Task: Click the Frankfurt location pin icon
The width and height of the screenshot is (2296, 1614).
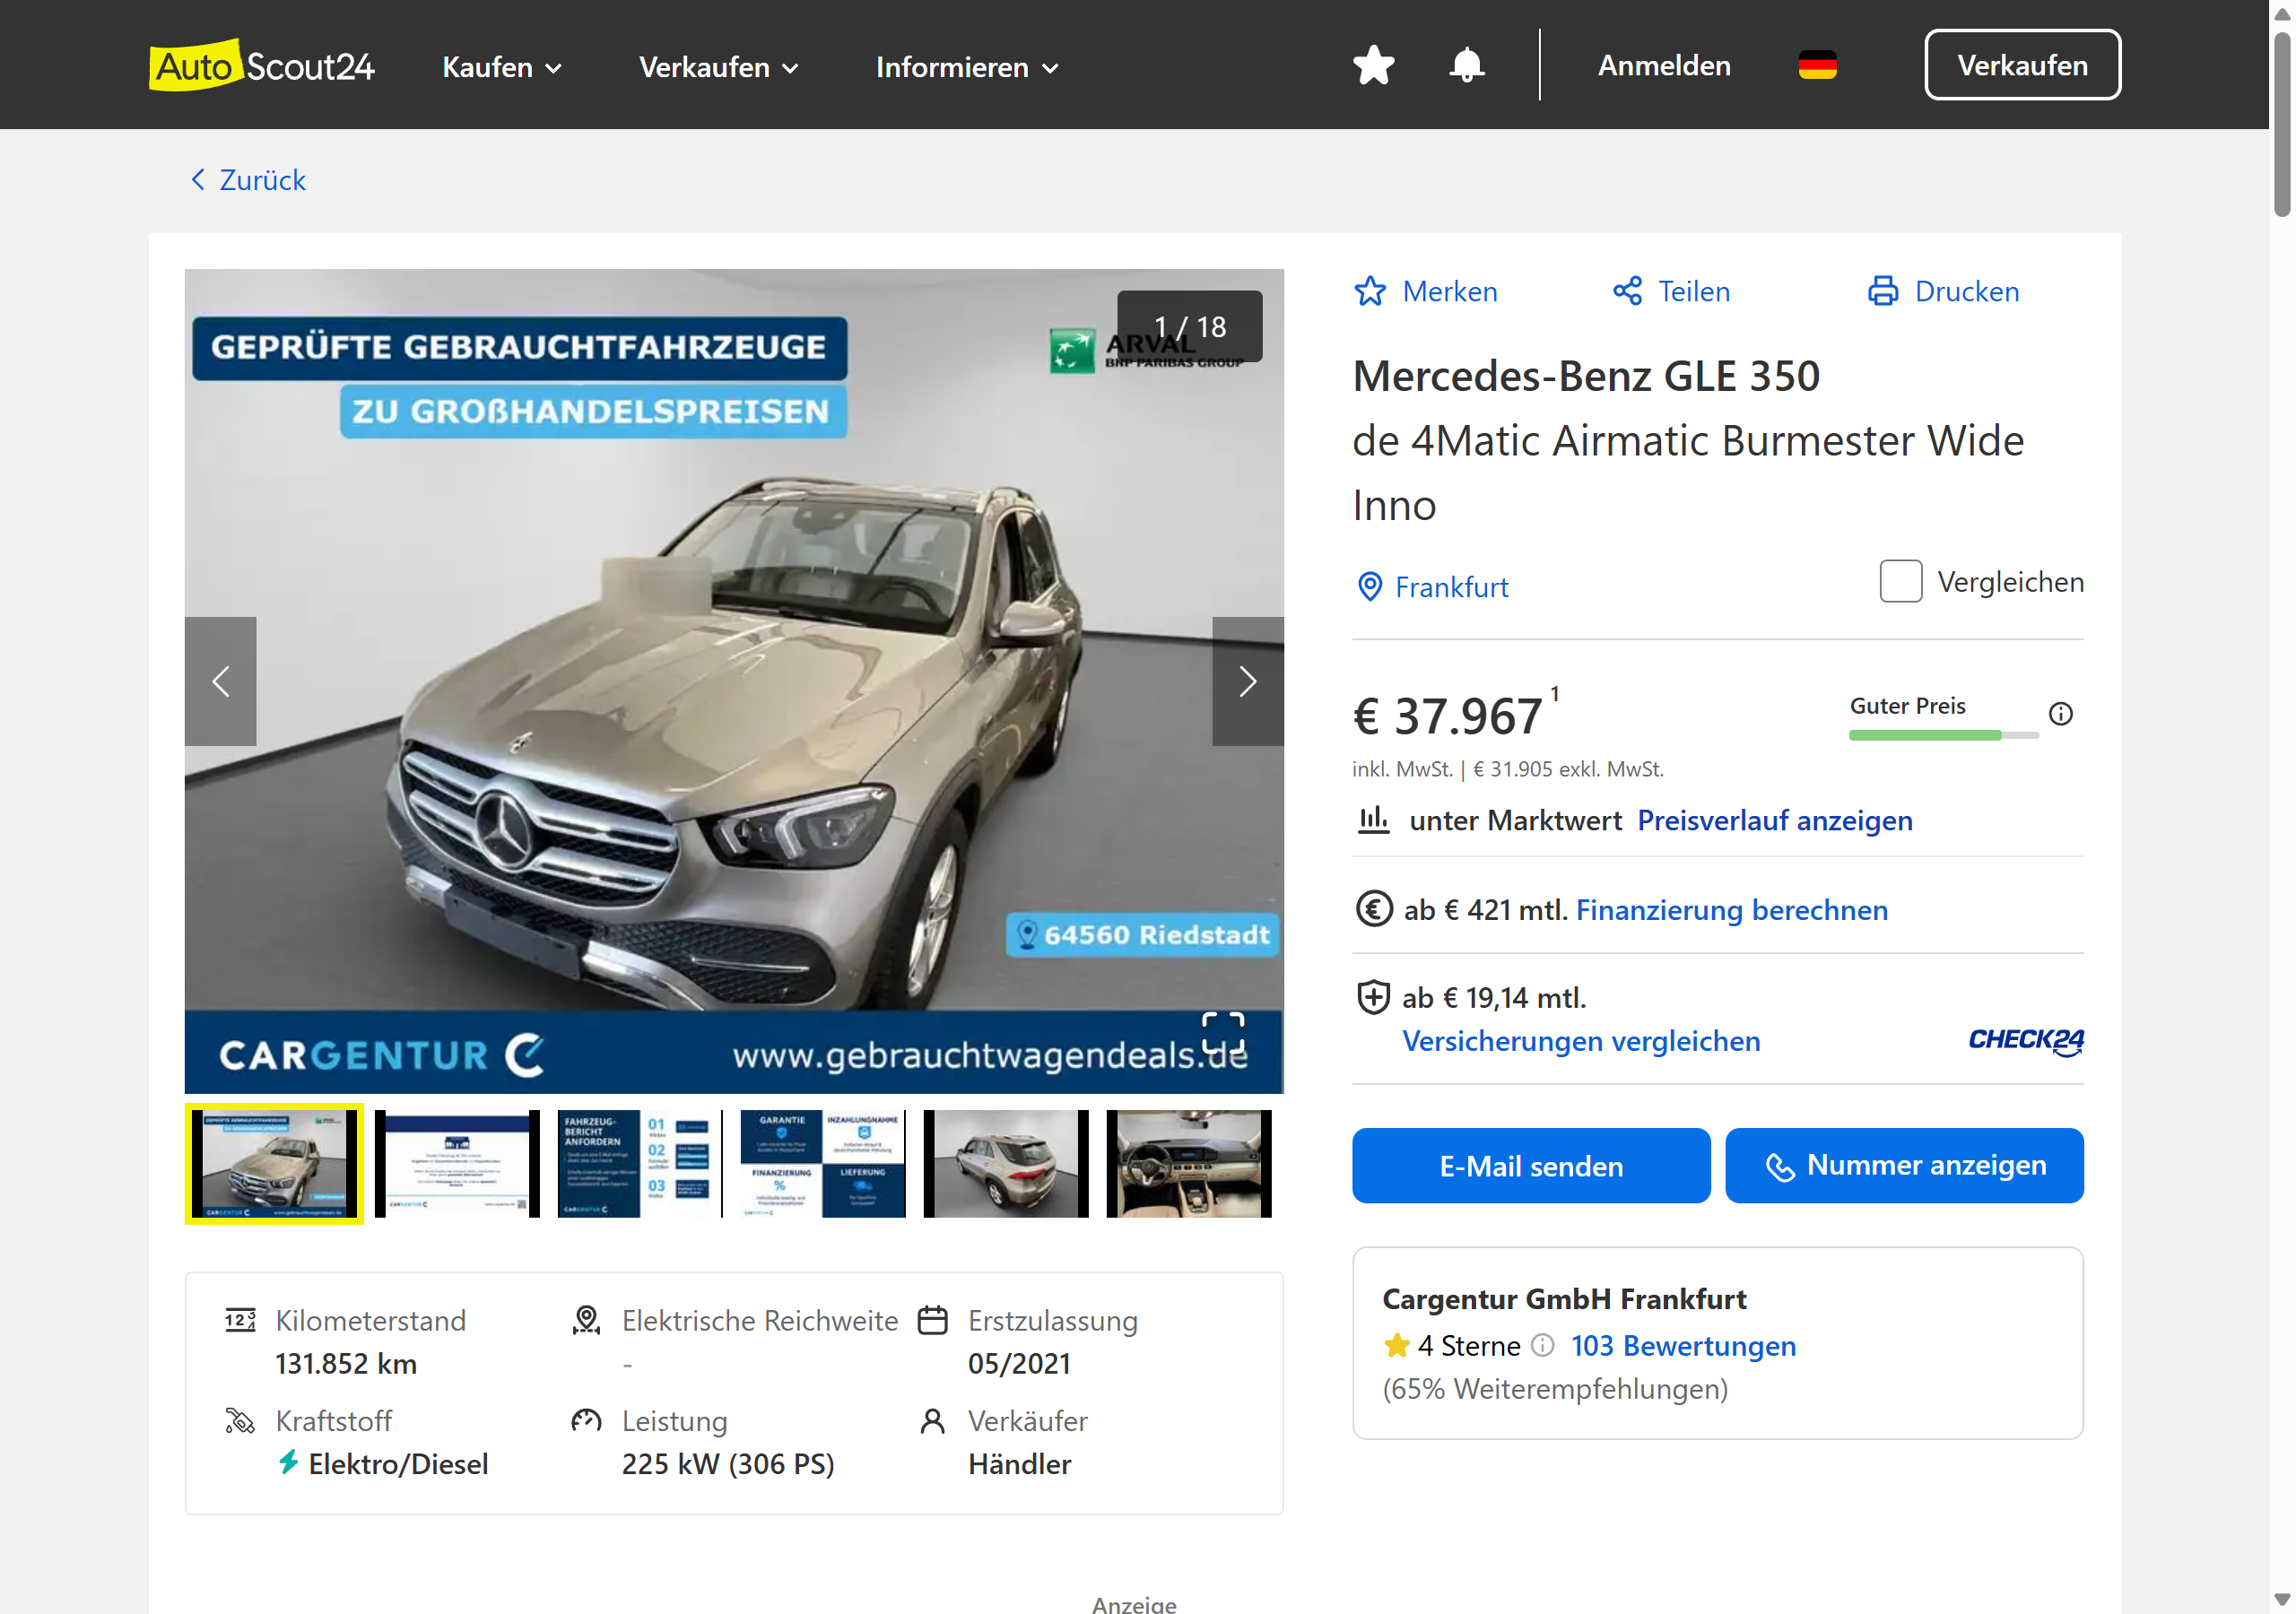Action: (x=1369, y=586)
